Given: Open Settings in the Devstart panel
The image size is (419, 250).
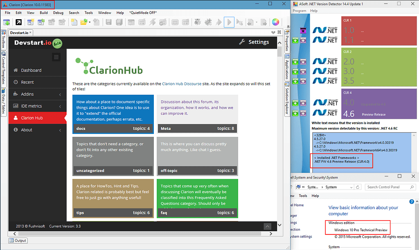Looking at the screenshot, I should tap(258, 42).
